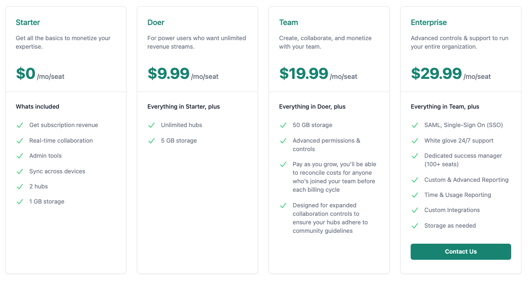
Task: Select the Team plan heading
Action: click(288, 22)
